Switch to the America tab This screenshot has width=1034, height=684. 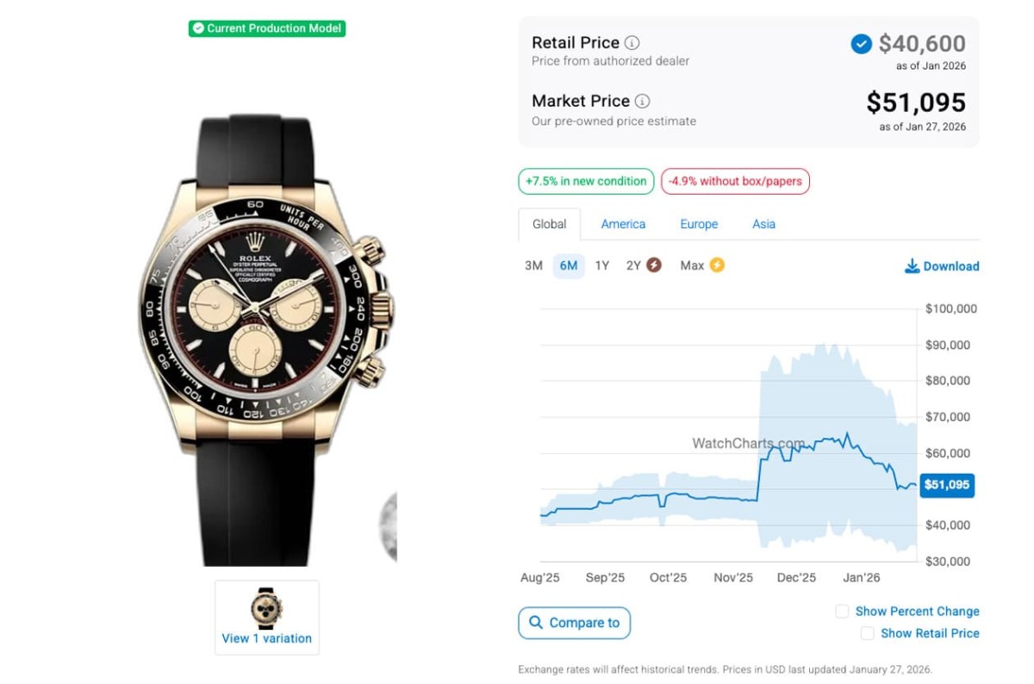pyautogui.click(x=623, y=224)
